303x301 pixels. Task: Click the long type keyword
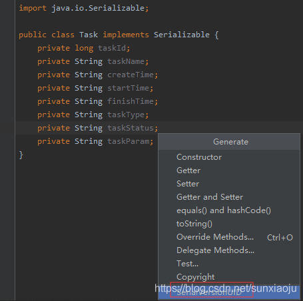84,48
